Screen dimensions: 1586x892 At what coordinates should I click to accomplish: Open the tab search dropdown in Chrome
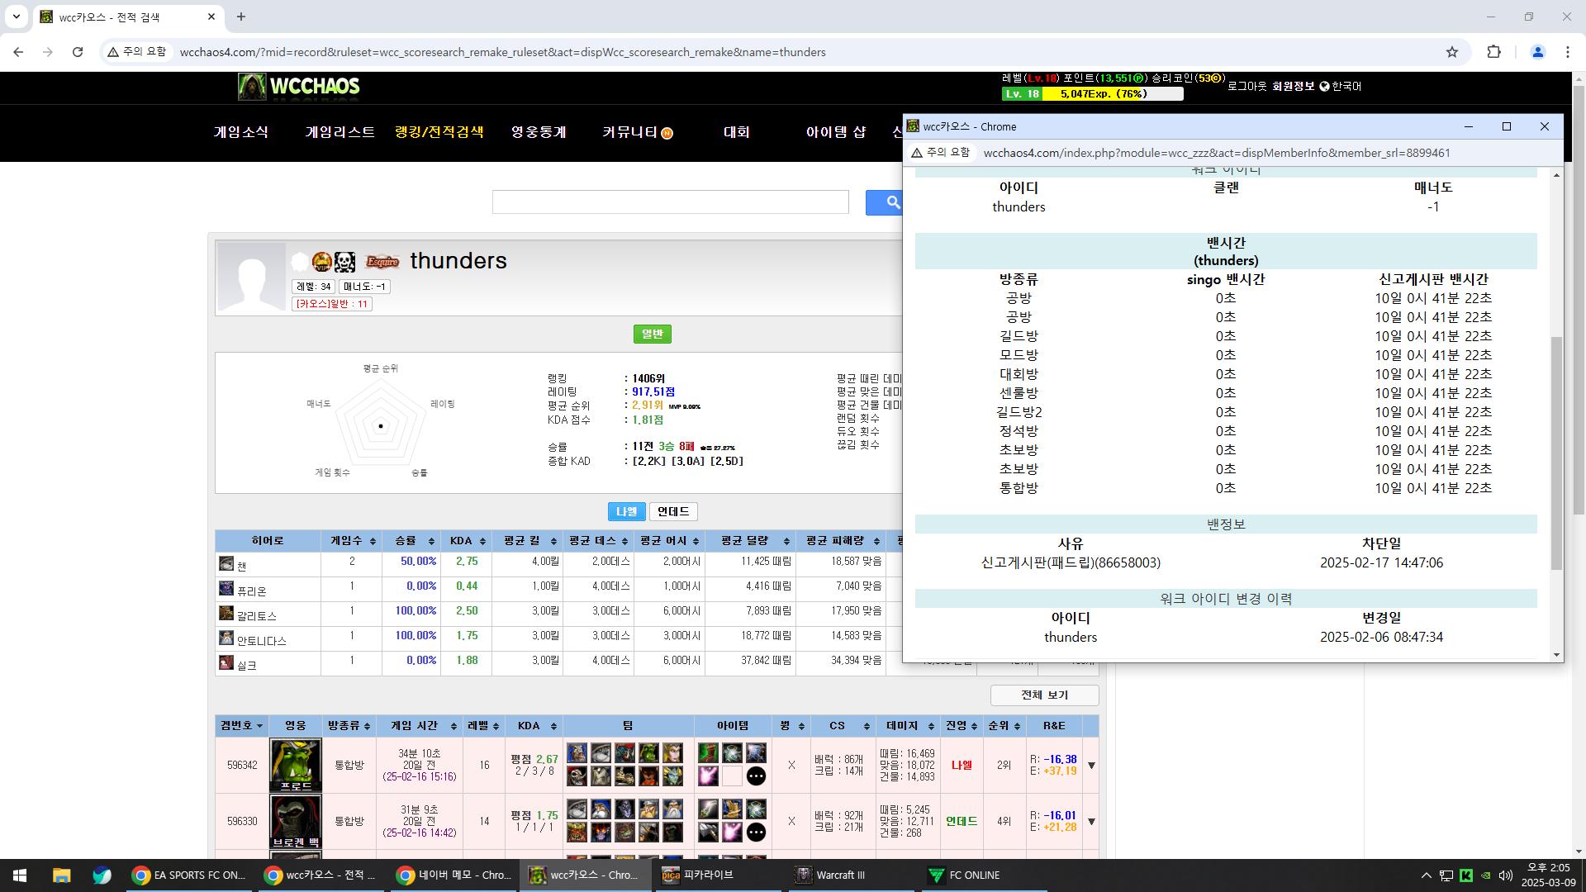click(x=16, y=17)
